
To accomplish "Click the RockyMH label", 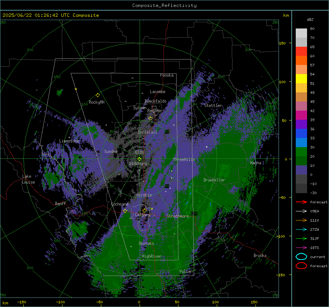I will coord(97,102).
